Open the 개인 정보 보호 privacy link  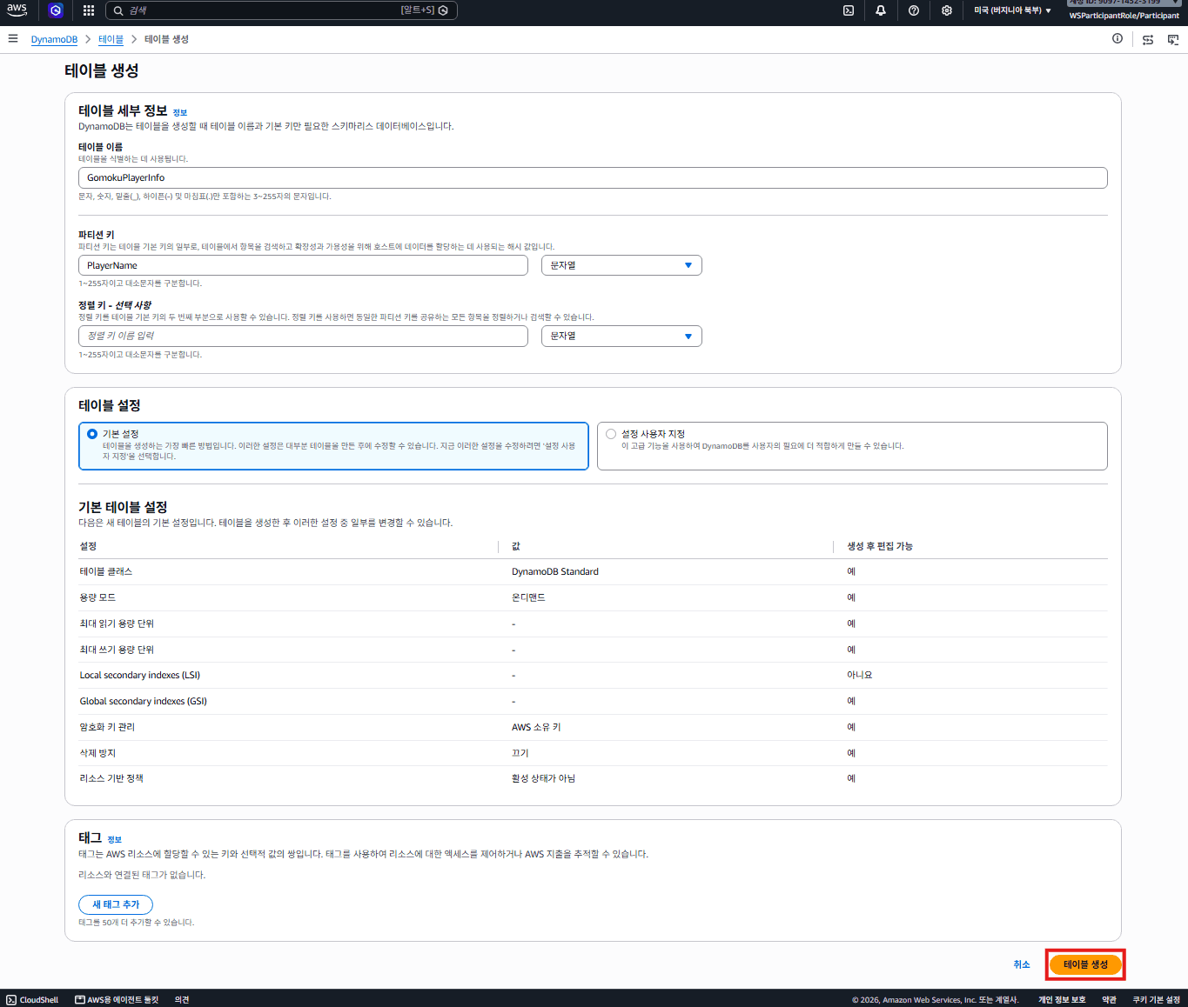click(1062, 1000)
